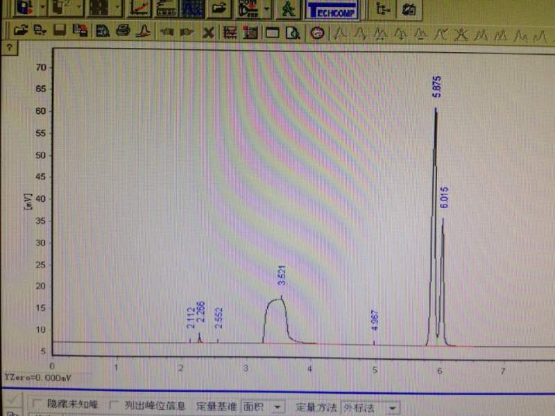Click the X delete icon in second toolbar
Viewport: 555px width, 416px height.
209,33
